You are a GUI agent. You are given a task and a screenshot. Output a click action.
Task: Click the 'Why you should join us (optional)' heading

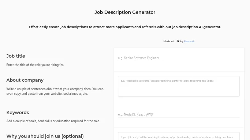coord(45,136)
